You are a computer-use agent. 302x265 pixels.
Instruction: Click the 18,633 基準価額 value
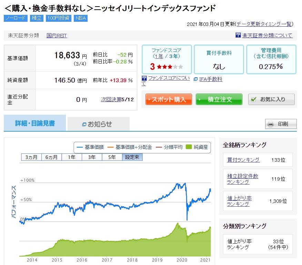tap(67, 55)
